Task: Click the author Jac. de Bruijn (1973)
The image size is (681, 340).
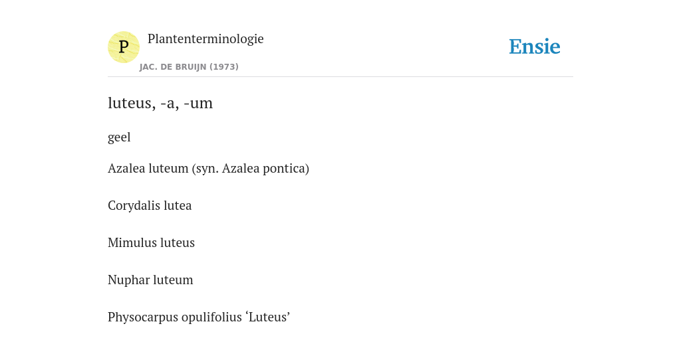Action: pos(189,67)
